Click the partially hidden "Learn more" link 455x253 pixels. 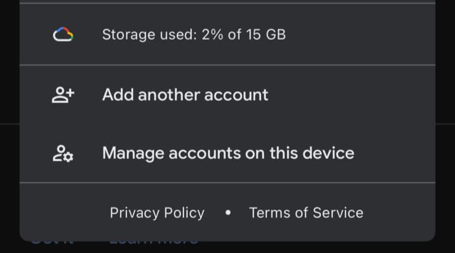[x=153, y=241]
